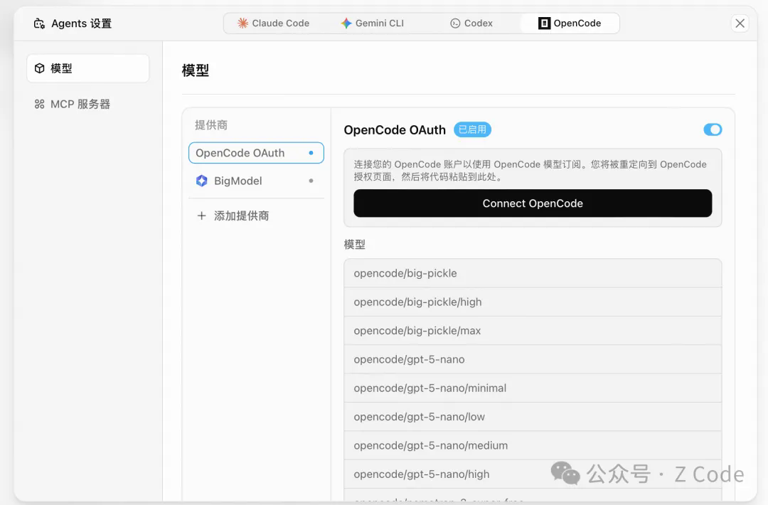Switch to the Codex tab

[471, 23]
